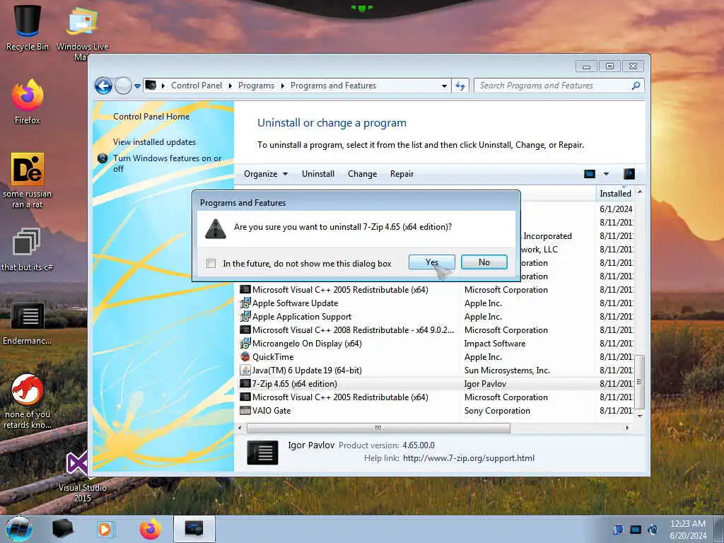This screenshot has width=724, height=543.
Task: Open Control Panel Home link
Action: click(151, 117)
